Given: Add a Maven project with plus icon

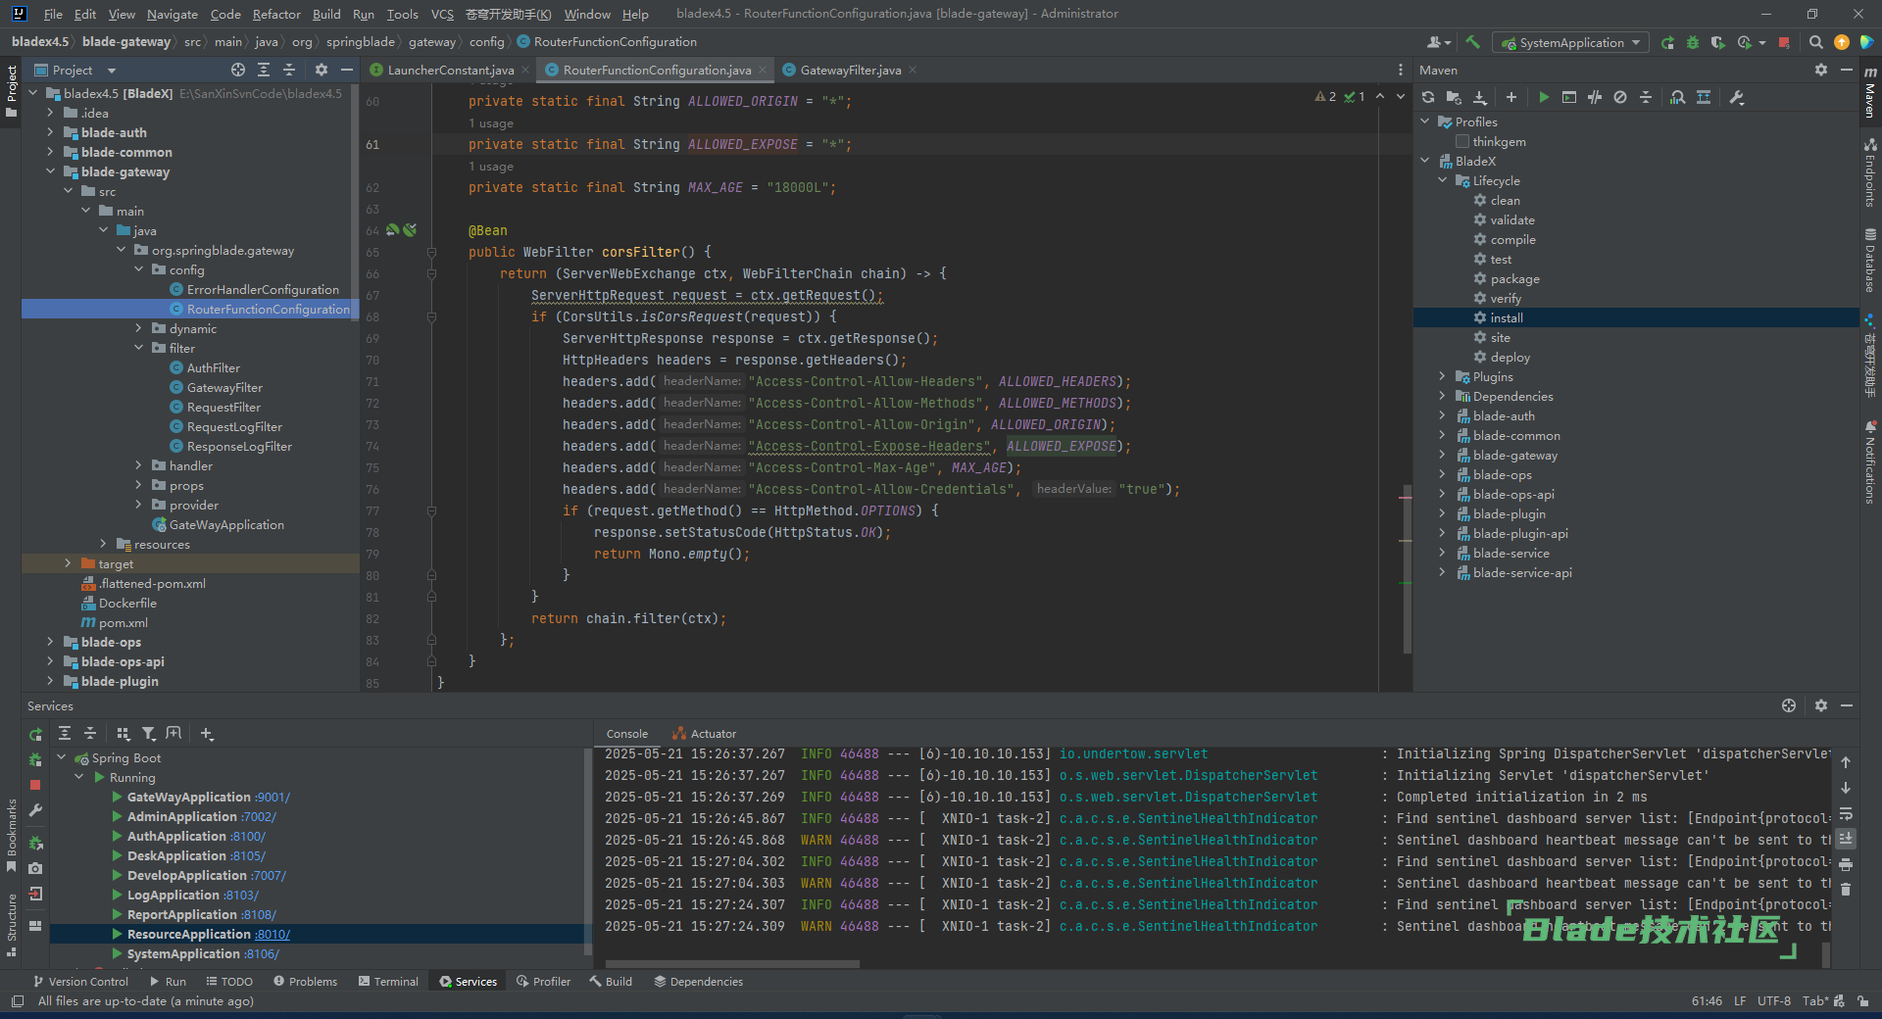Looking at the screenshot, I should tap(1511, 97).
